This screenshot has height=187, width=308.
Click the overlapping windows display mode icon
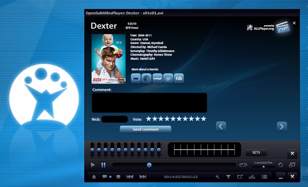click(292, 165)
